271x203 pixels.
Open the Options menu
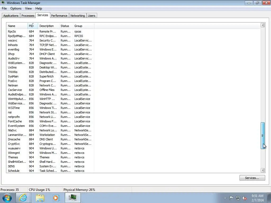pos(16,8)
